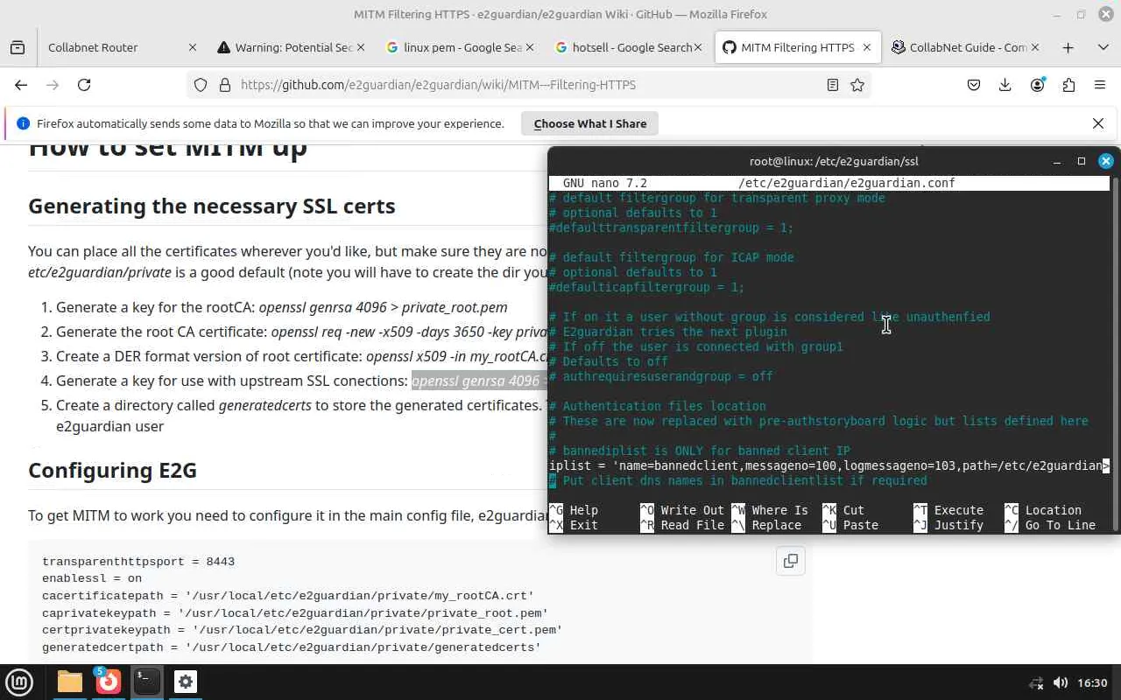Click the padlock site security icon
1121x700 pixels.
tap(224, 85)
